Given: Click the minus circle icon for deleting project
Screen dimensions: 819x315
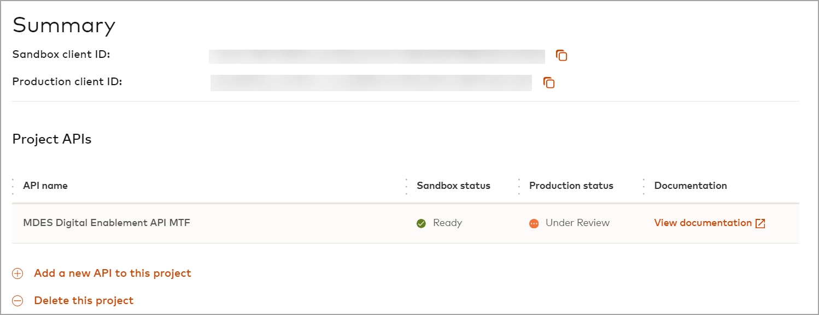Looking at the screenshot, I should coord(17,301).
